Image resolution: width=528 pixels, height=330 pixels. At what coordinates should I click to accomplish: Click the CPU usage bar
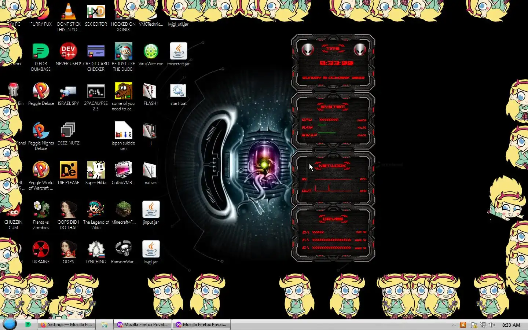click(x=329, y=120)
